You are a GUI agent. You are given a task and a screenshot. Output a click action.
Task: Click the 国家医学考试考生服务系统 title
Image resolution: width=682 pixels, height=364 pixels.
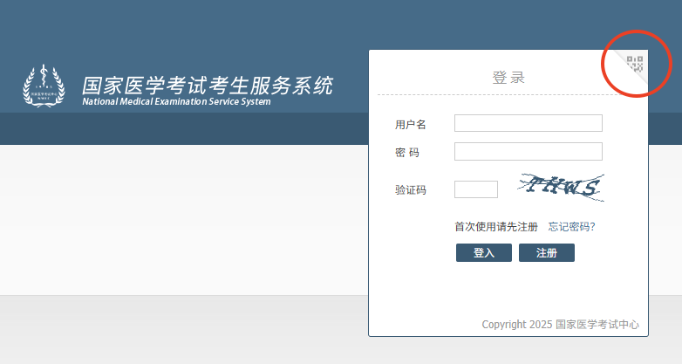point(208,86)
